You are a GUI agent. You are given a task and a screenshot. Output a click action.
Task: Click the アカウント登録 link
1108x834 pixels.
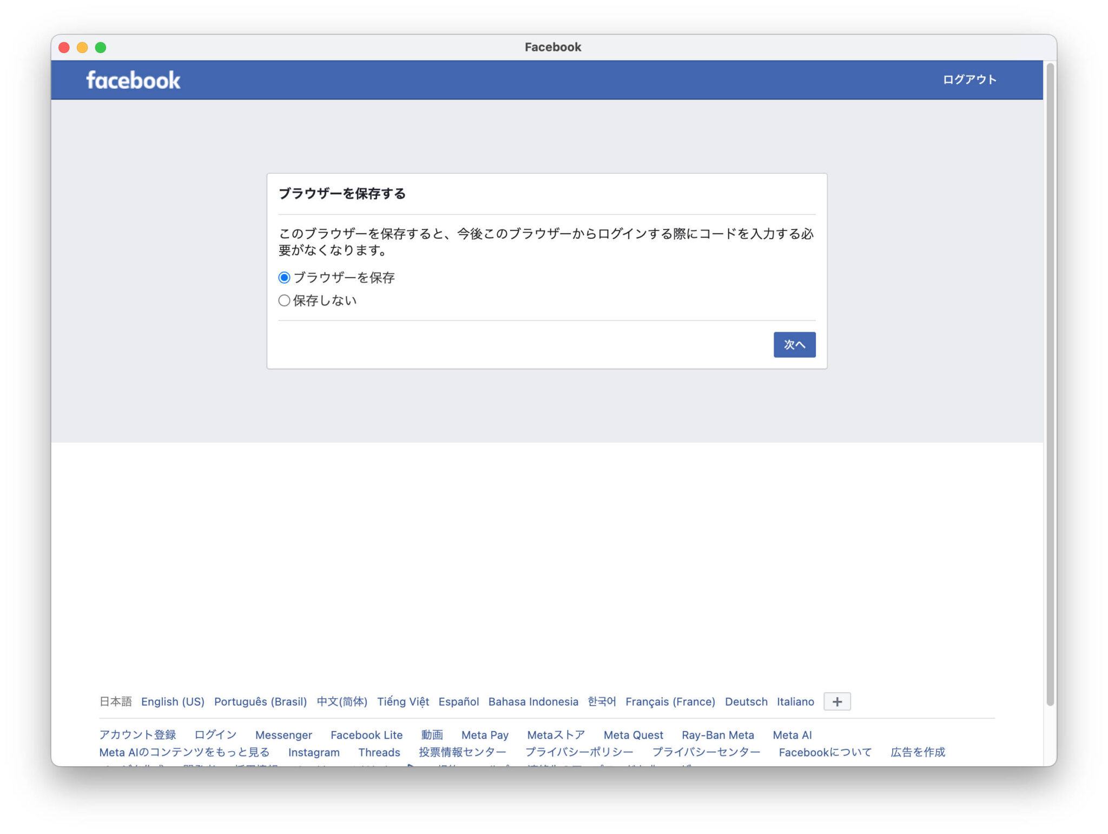137,735
